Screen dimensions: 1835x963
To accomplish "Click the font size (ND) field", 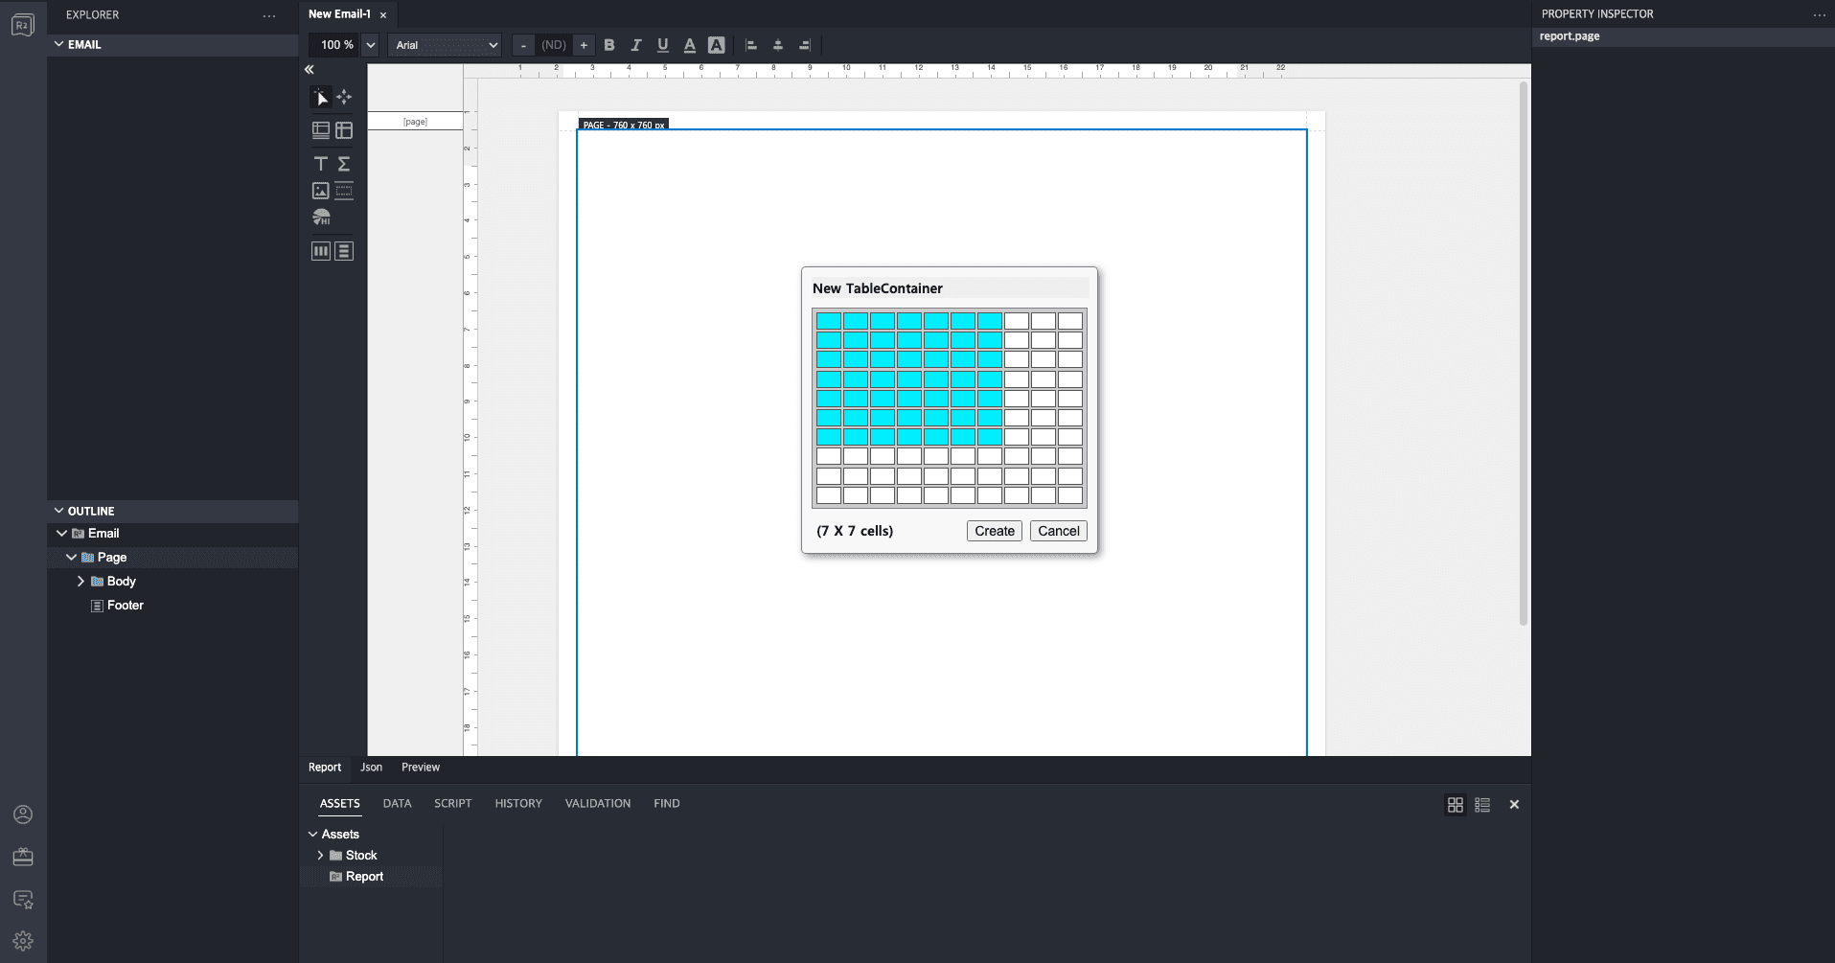I will 554,45.
